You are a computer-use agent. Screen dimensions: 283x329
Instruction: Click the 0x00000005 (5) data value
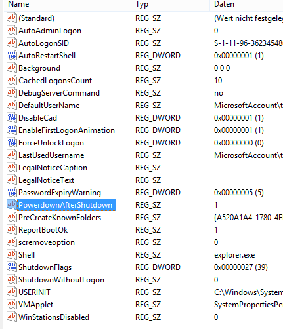(x=239, y=193)
